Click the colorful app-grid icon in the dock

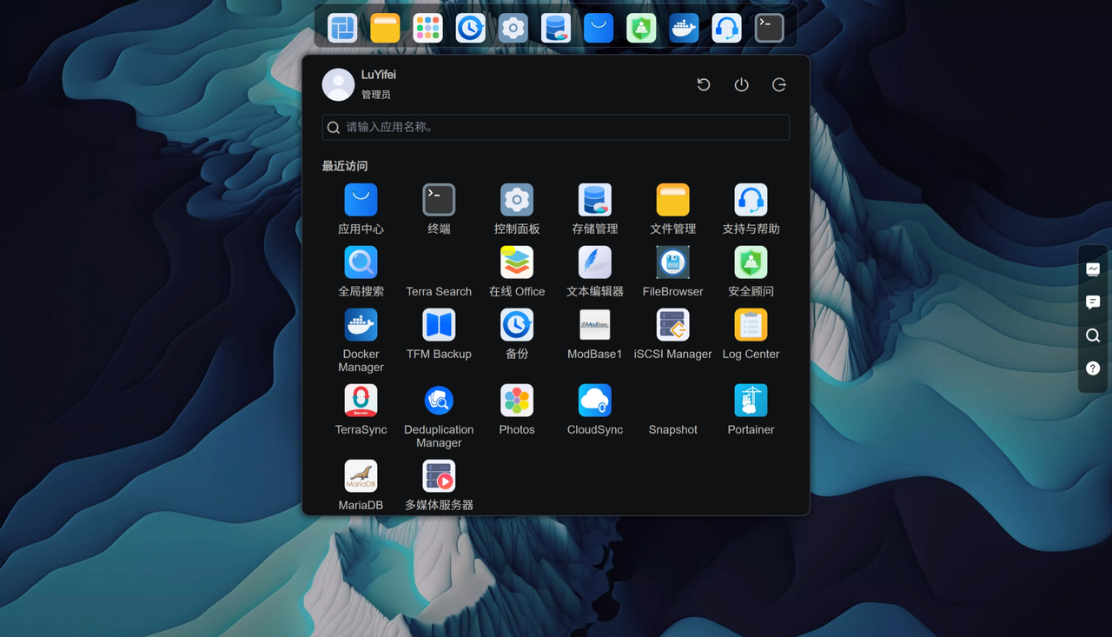[427, 28]
